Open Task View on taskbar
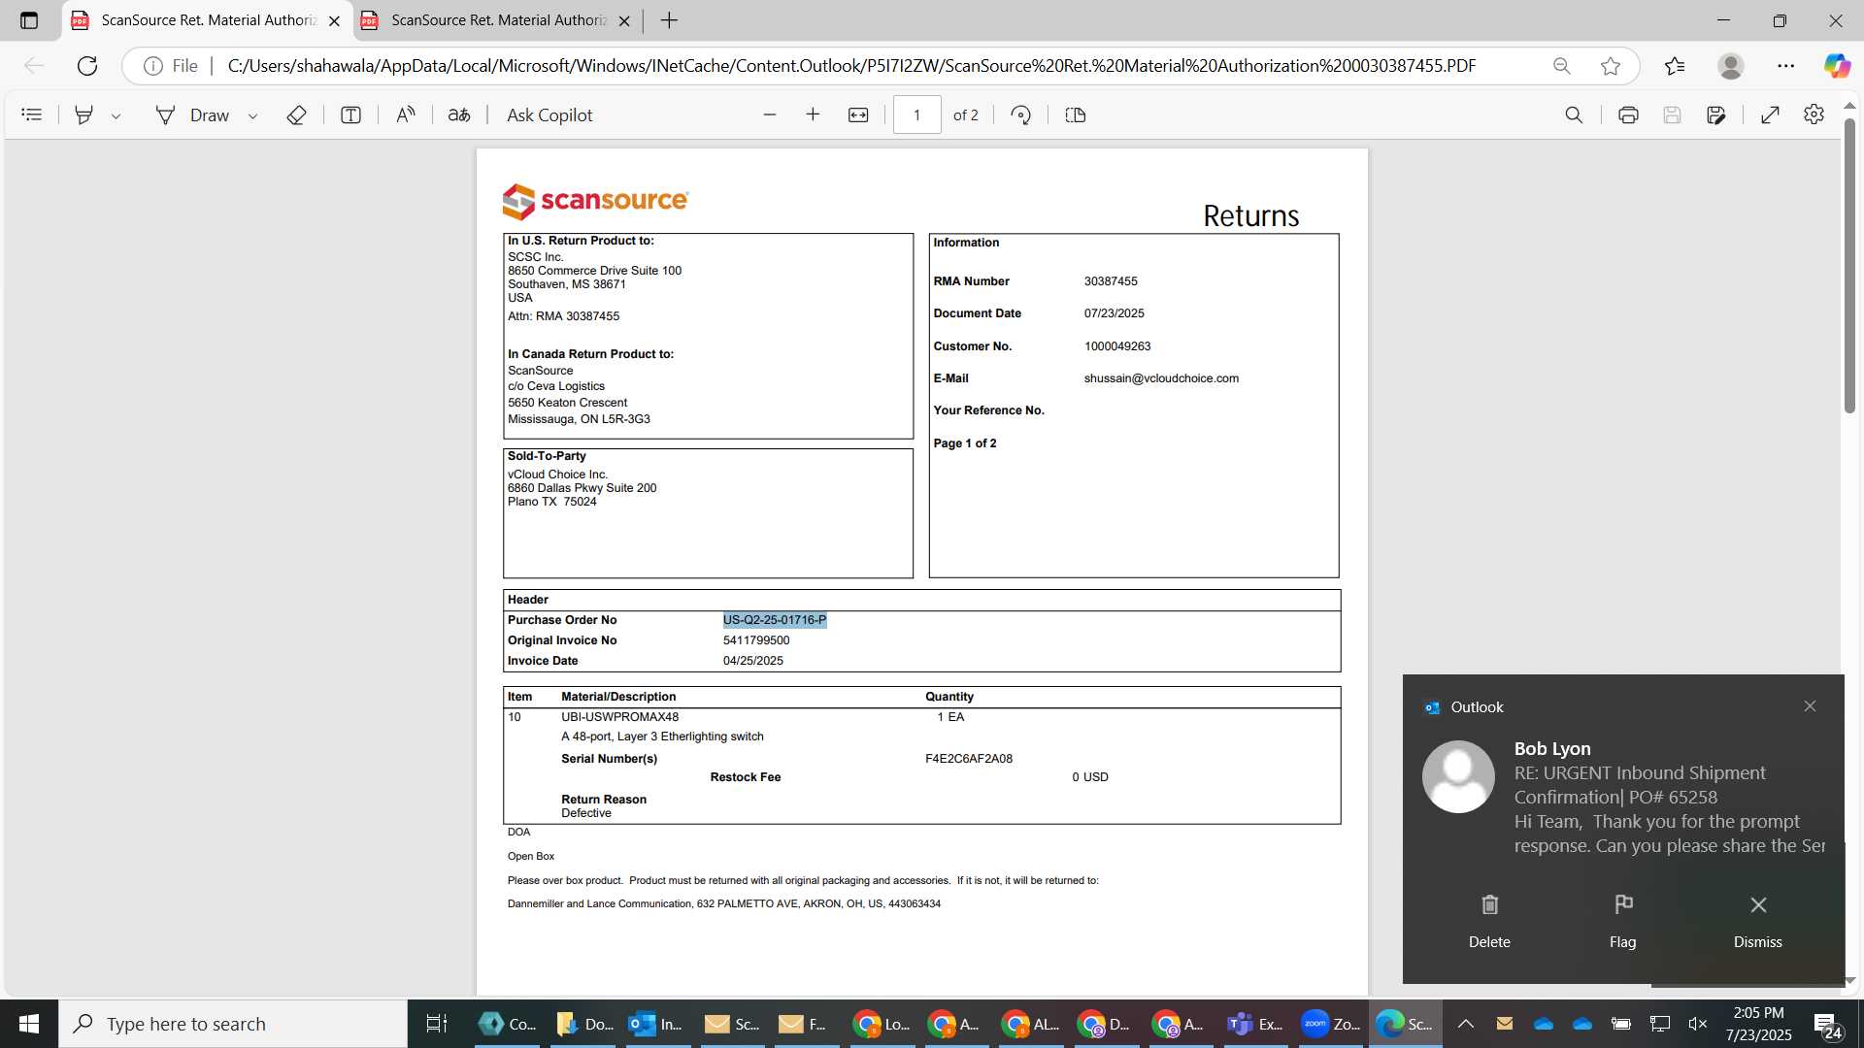Image resolution: width=1864 pixels, height=1048 pixels. tap(437, 1024)
